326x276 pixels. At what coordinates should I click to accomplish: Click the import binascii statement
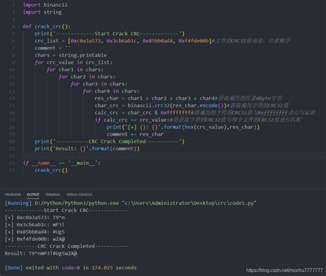pos(45,5)
